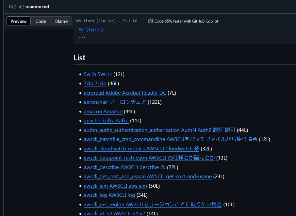
Task: Open the second 'til' breadcrumb link
Action: click(19, 7)
